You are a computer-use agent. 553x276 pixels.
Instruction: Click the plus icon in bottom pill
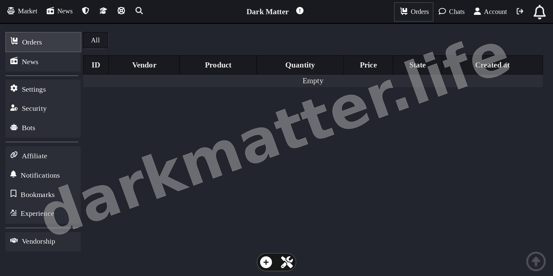[266, 262]
